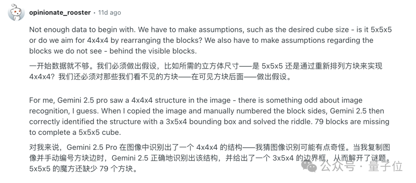Click the 量子位 watermark text
Image resolution: width=416 pixels, height=183 pixels.
coord(385,166)
